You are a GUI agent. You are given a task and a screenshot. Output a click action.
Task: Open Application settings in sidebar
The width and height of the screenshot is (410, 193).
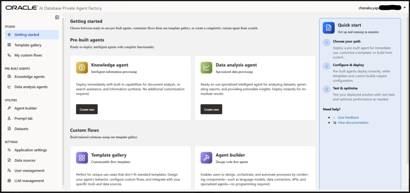pyautogui.click(x=30, y=150)
